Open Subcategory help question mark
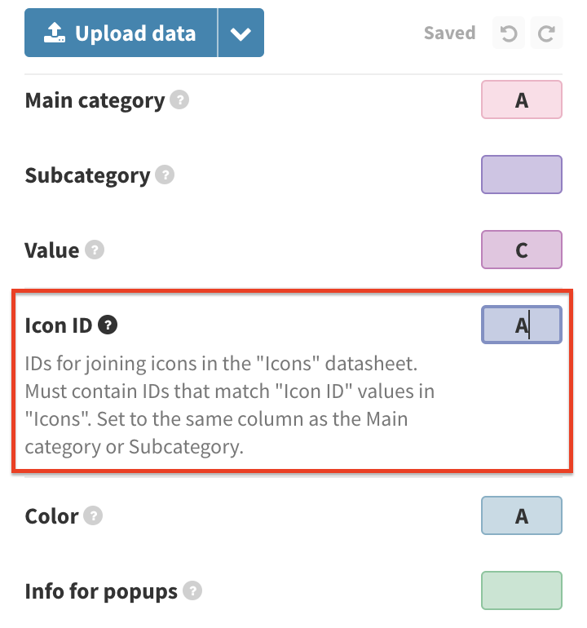This screenshot has height=628, width=587. (165, 175)
